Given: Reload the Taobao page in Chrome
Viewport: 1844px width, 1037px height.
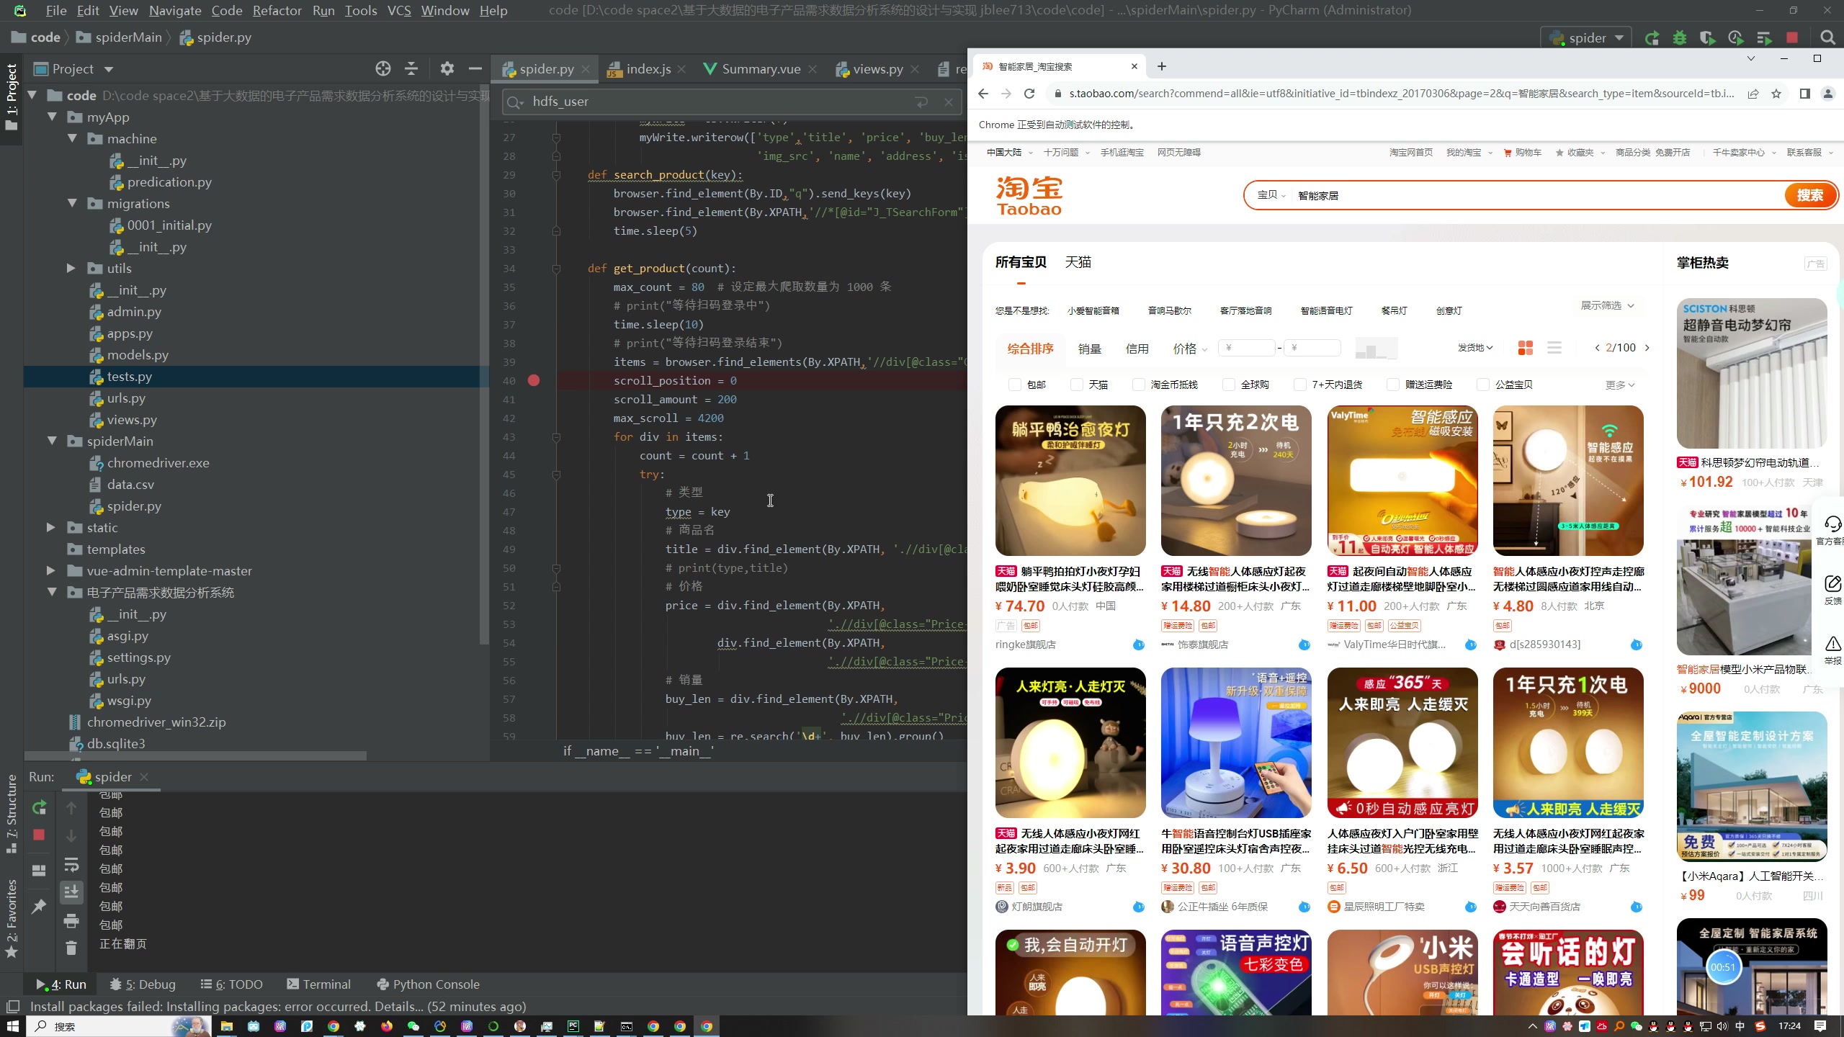Looking at the screenshot, I should click(1029, 94).
